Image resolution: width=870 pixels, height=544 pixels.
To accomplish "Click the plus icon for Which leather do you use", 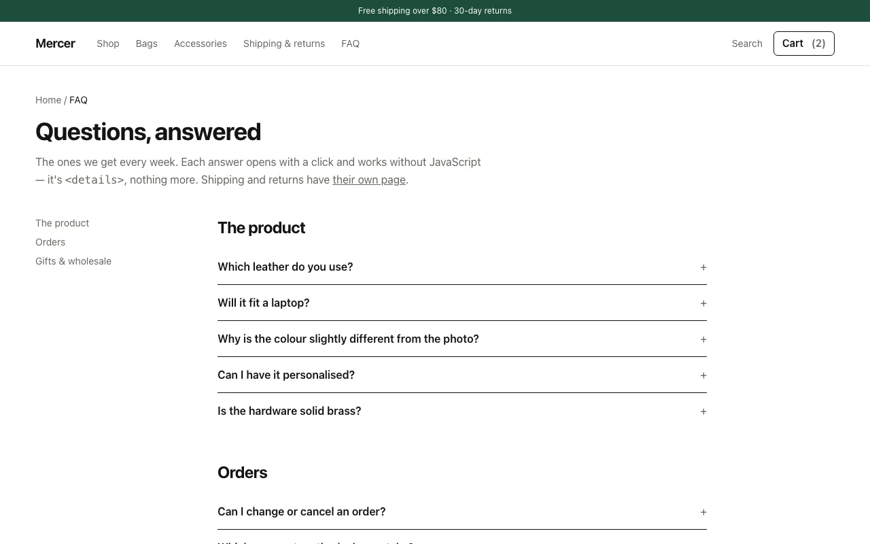I will [x=703, y=267].
